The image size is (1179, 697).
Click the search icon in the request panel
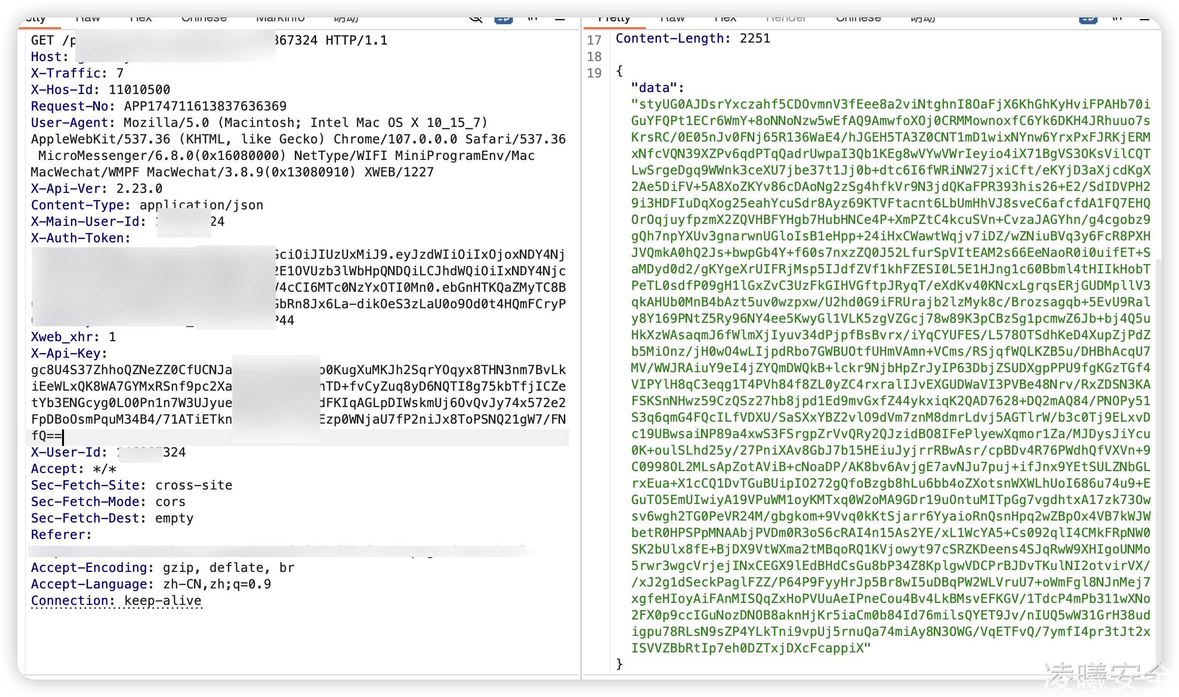point(476,19)
